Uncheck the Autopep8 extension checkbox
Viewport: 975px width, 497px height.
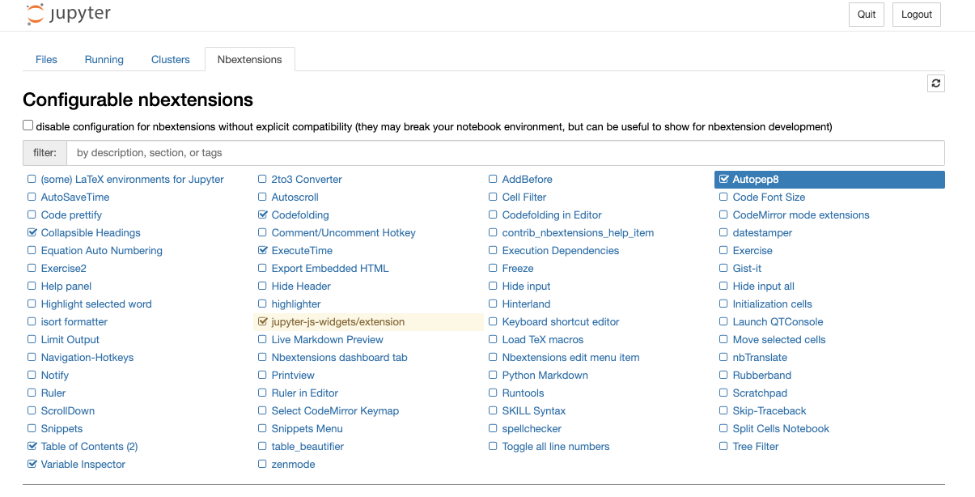pos(724,180)
